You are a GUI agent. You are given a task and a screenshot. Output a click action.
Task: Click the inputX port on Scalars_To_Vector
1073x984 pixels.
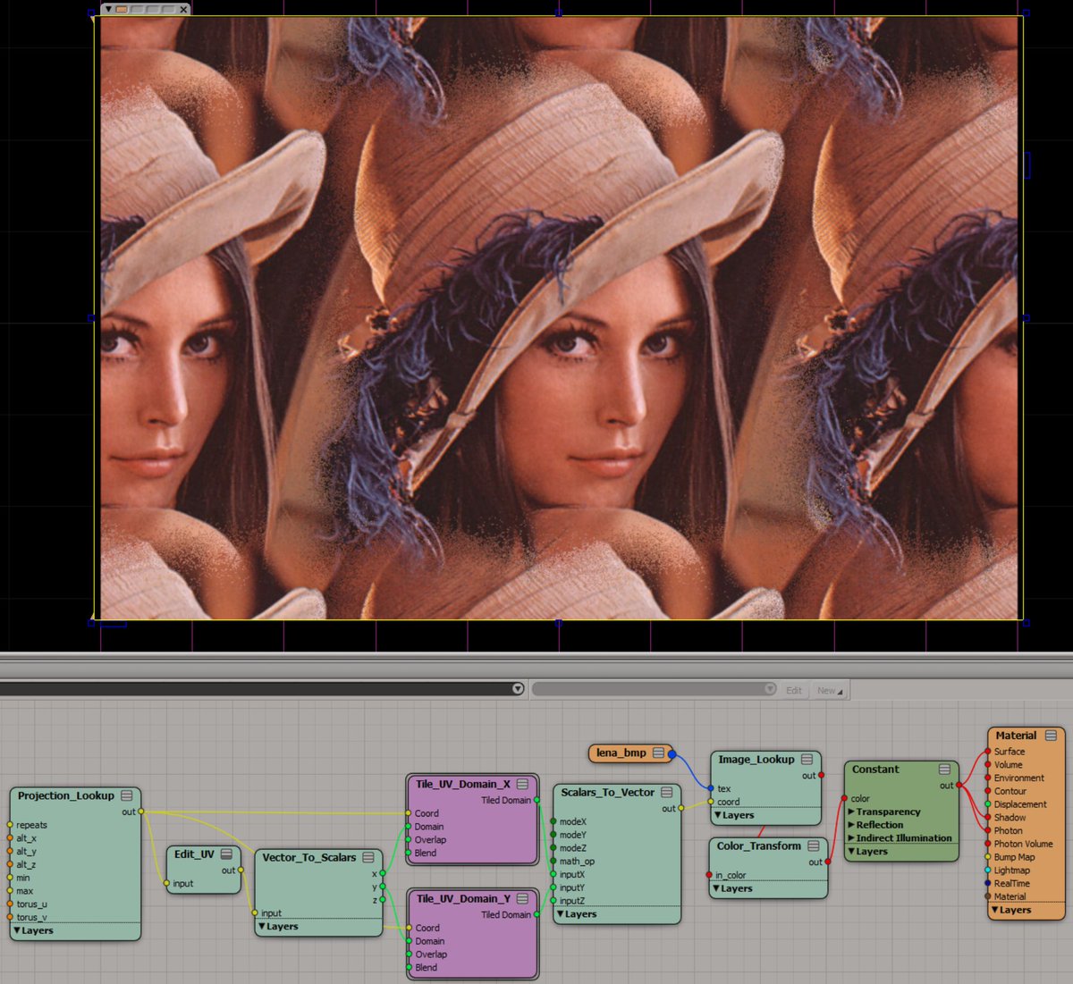[x=553, y=875]
